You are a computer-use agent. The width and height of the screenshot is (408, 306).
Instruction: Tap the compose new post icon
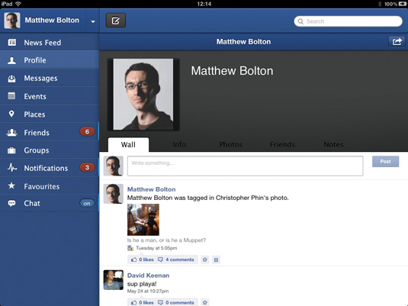pos(116,21)
